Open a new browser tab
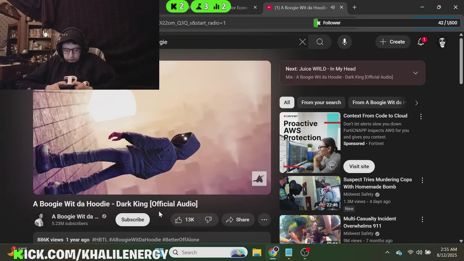464x261 pixels. 355,7
